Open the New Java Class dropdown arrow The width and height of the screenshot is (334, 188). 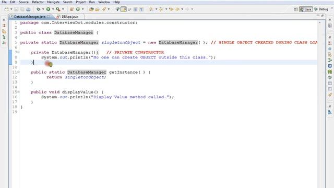(82, 9)
